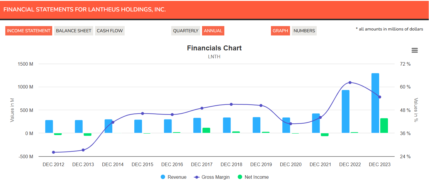Select the Income Statement tab

click(28, 31)
